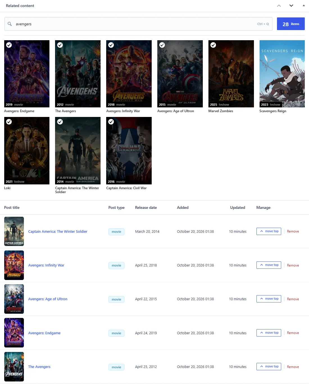Click the Post type column header
309x384 pixels.
(116, 207)
